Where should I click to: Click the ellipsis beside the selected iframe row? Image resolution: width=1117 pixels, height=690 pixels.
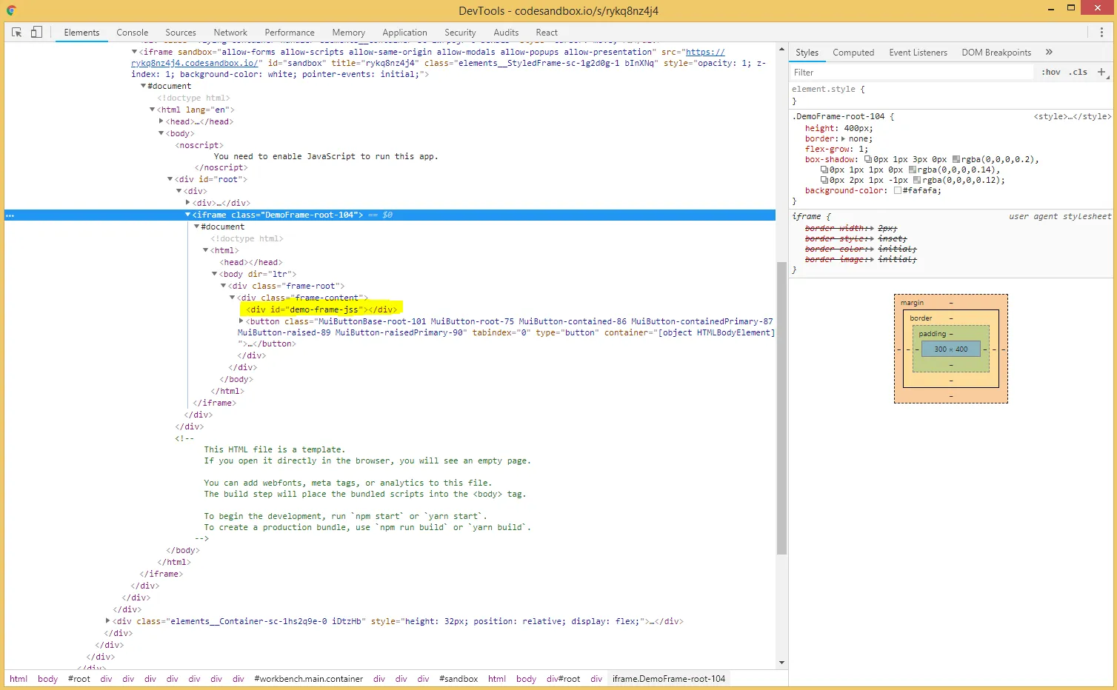tap(10, 215)
